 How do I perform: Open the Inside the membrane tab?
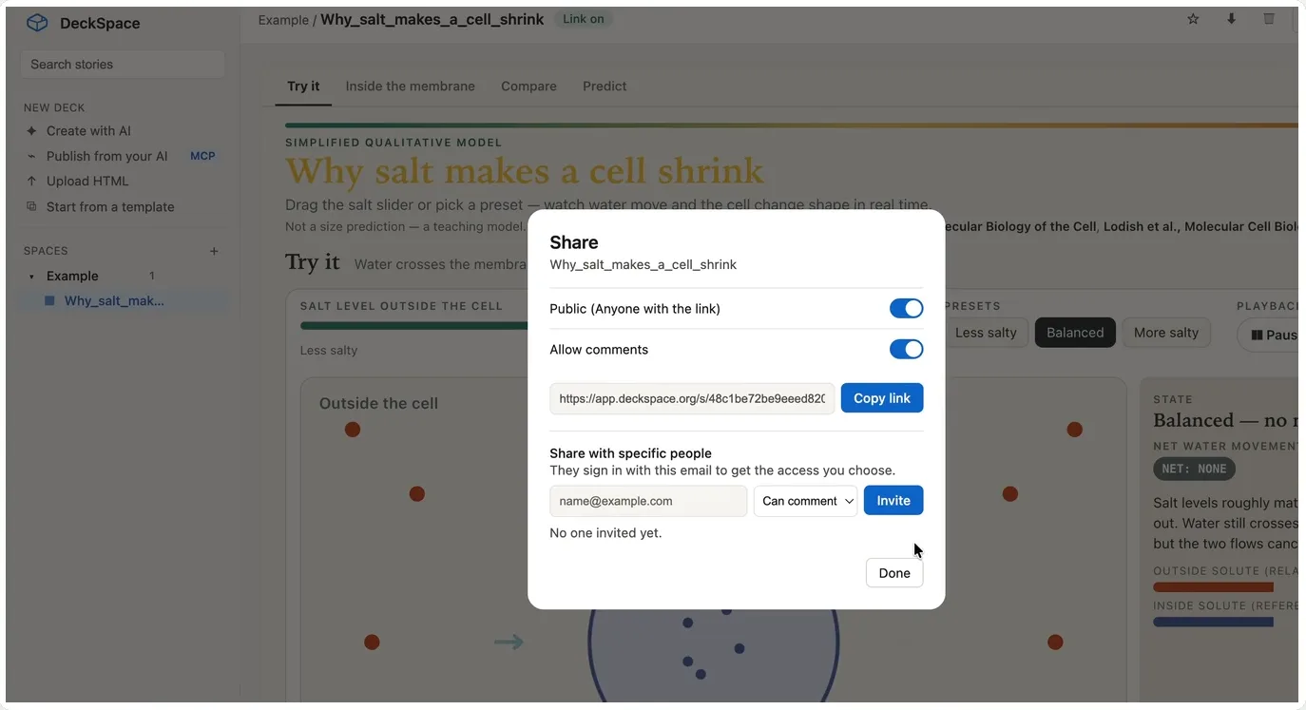[410, 86]
